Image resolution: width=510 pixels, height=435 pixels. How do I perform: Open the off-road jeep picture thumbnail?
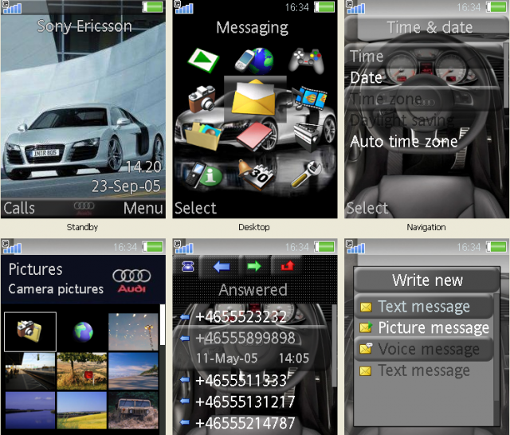coord(133,410)
